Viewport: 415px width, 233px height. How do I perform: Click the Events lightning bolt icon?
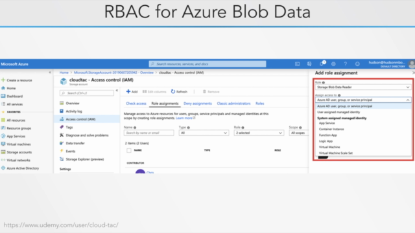(62, 151)
